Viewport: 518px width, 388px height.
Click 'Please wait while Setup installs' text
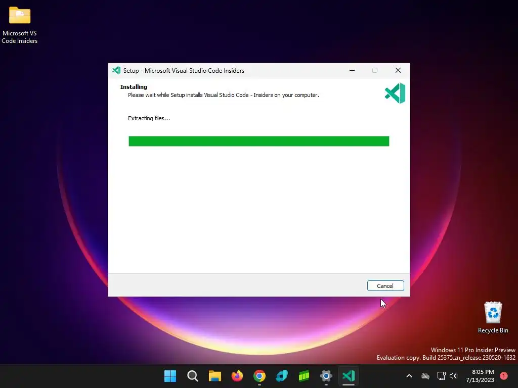pyautogui.click(x=223, y=95)
